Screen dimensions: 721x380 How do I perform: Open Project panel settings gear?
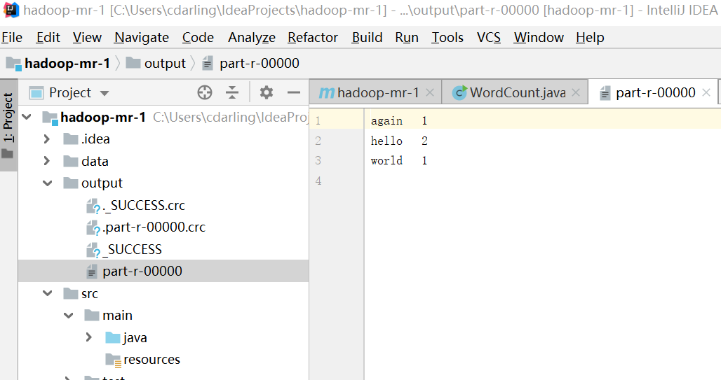click(267, 92)
